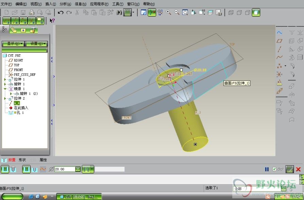This screenshot has height=200, width=304.
Task: Click the Reorient view icon
Action: tap(193, 13)
